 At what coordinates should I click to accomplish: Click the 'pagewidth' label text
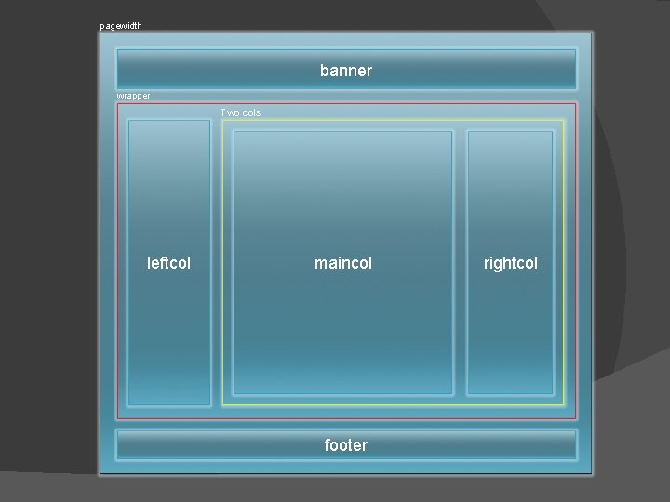pyautogui.click(x=121, y=26)
